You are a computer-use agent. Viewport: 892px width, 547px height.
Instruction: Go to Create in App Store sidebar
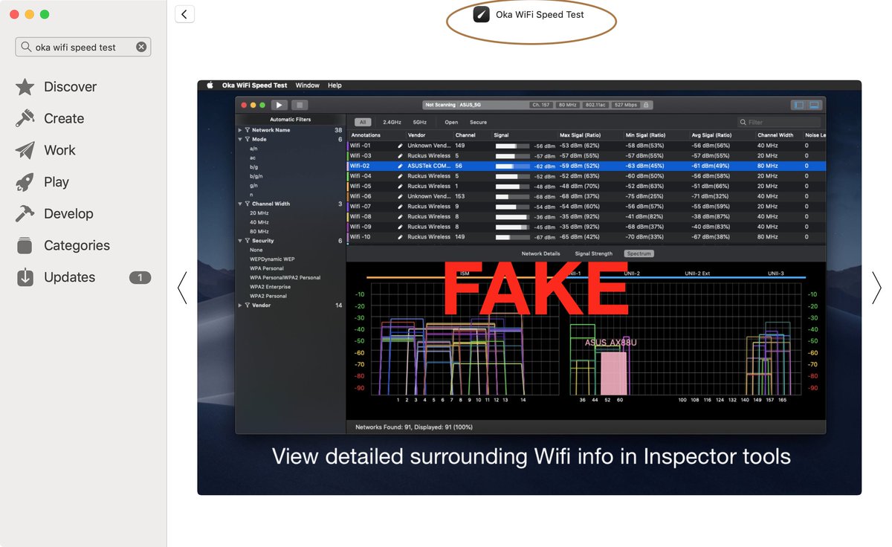coord(64,118)
